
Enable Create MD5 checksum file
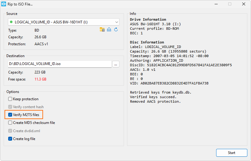[x=10, y=123]
